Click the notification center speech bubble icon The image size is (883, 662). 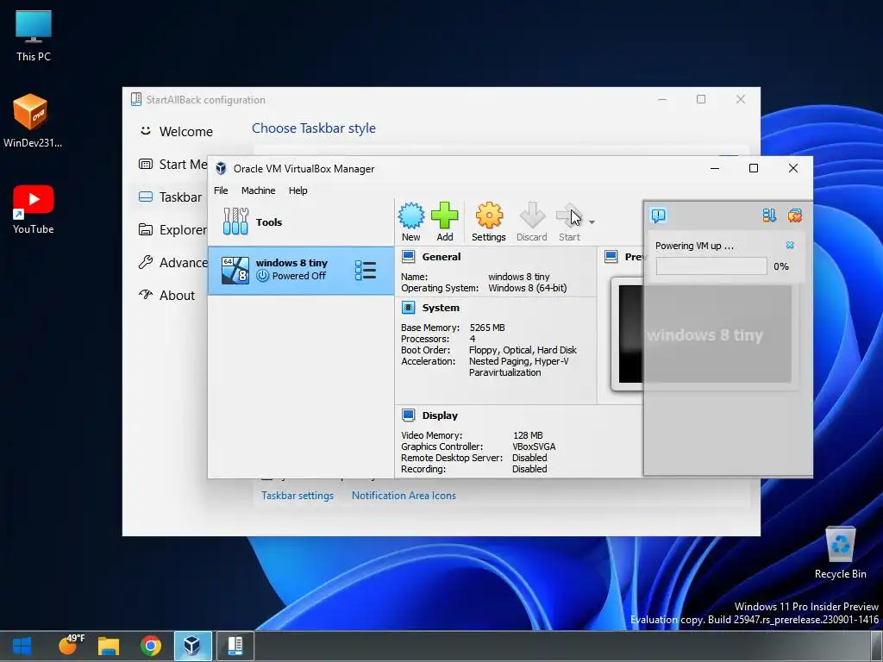click(658, 215)
